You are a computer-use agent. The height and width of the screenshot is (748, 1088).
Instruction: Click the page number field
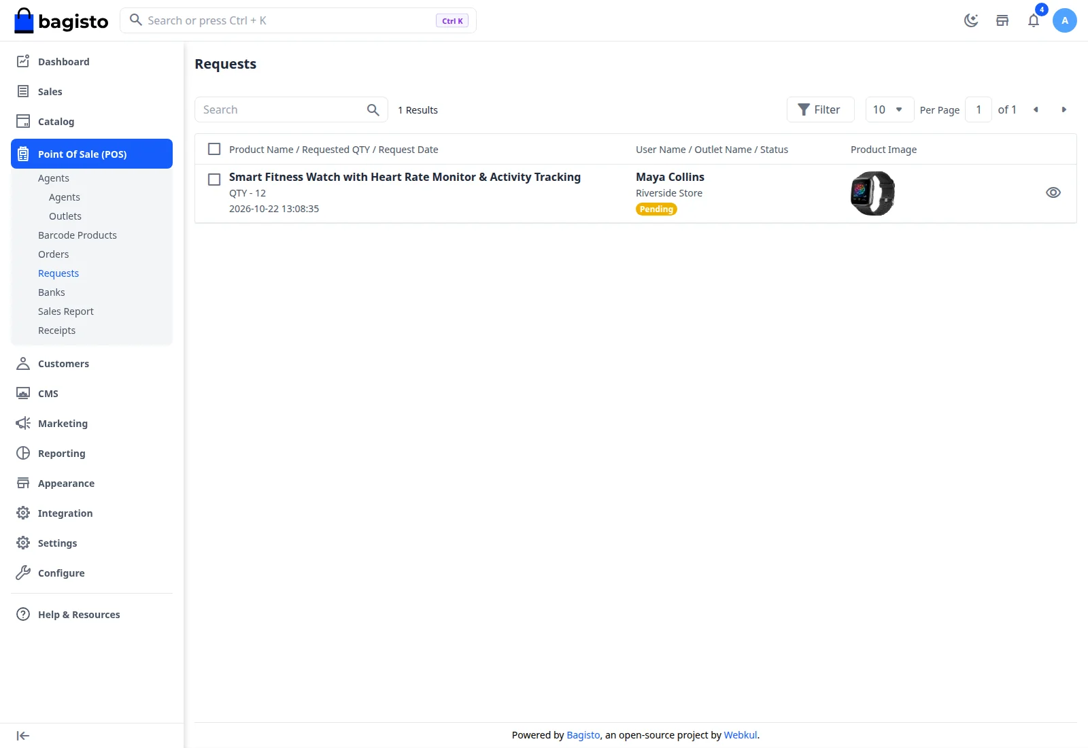point(979,109)
